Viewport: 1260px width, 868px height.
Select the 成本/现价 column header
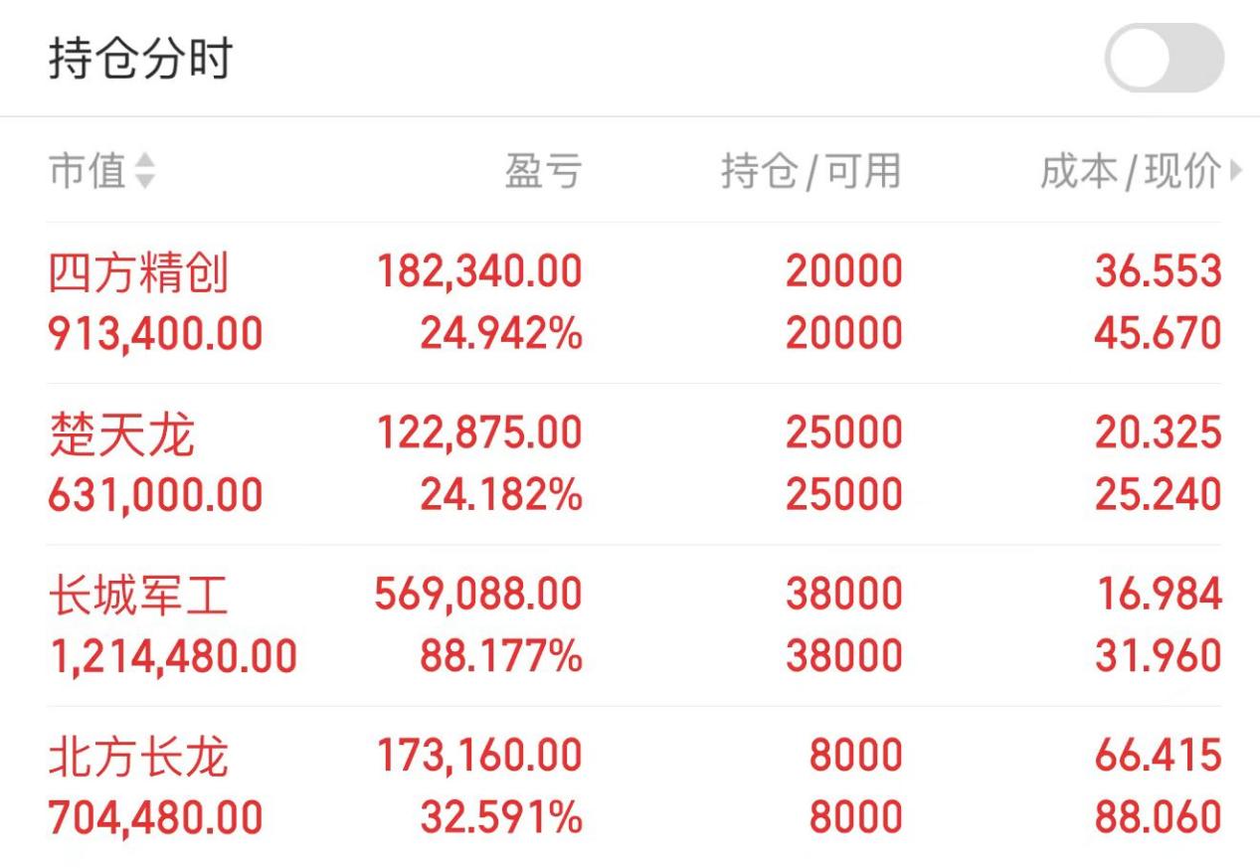(1131, 171)
